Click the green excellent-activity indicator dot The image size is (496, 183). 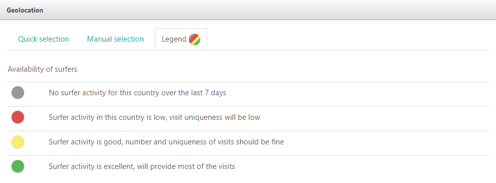pyautogui.click(x=18, y=166)
